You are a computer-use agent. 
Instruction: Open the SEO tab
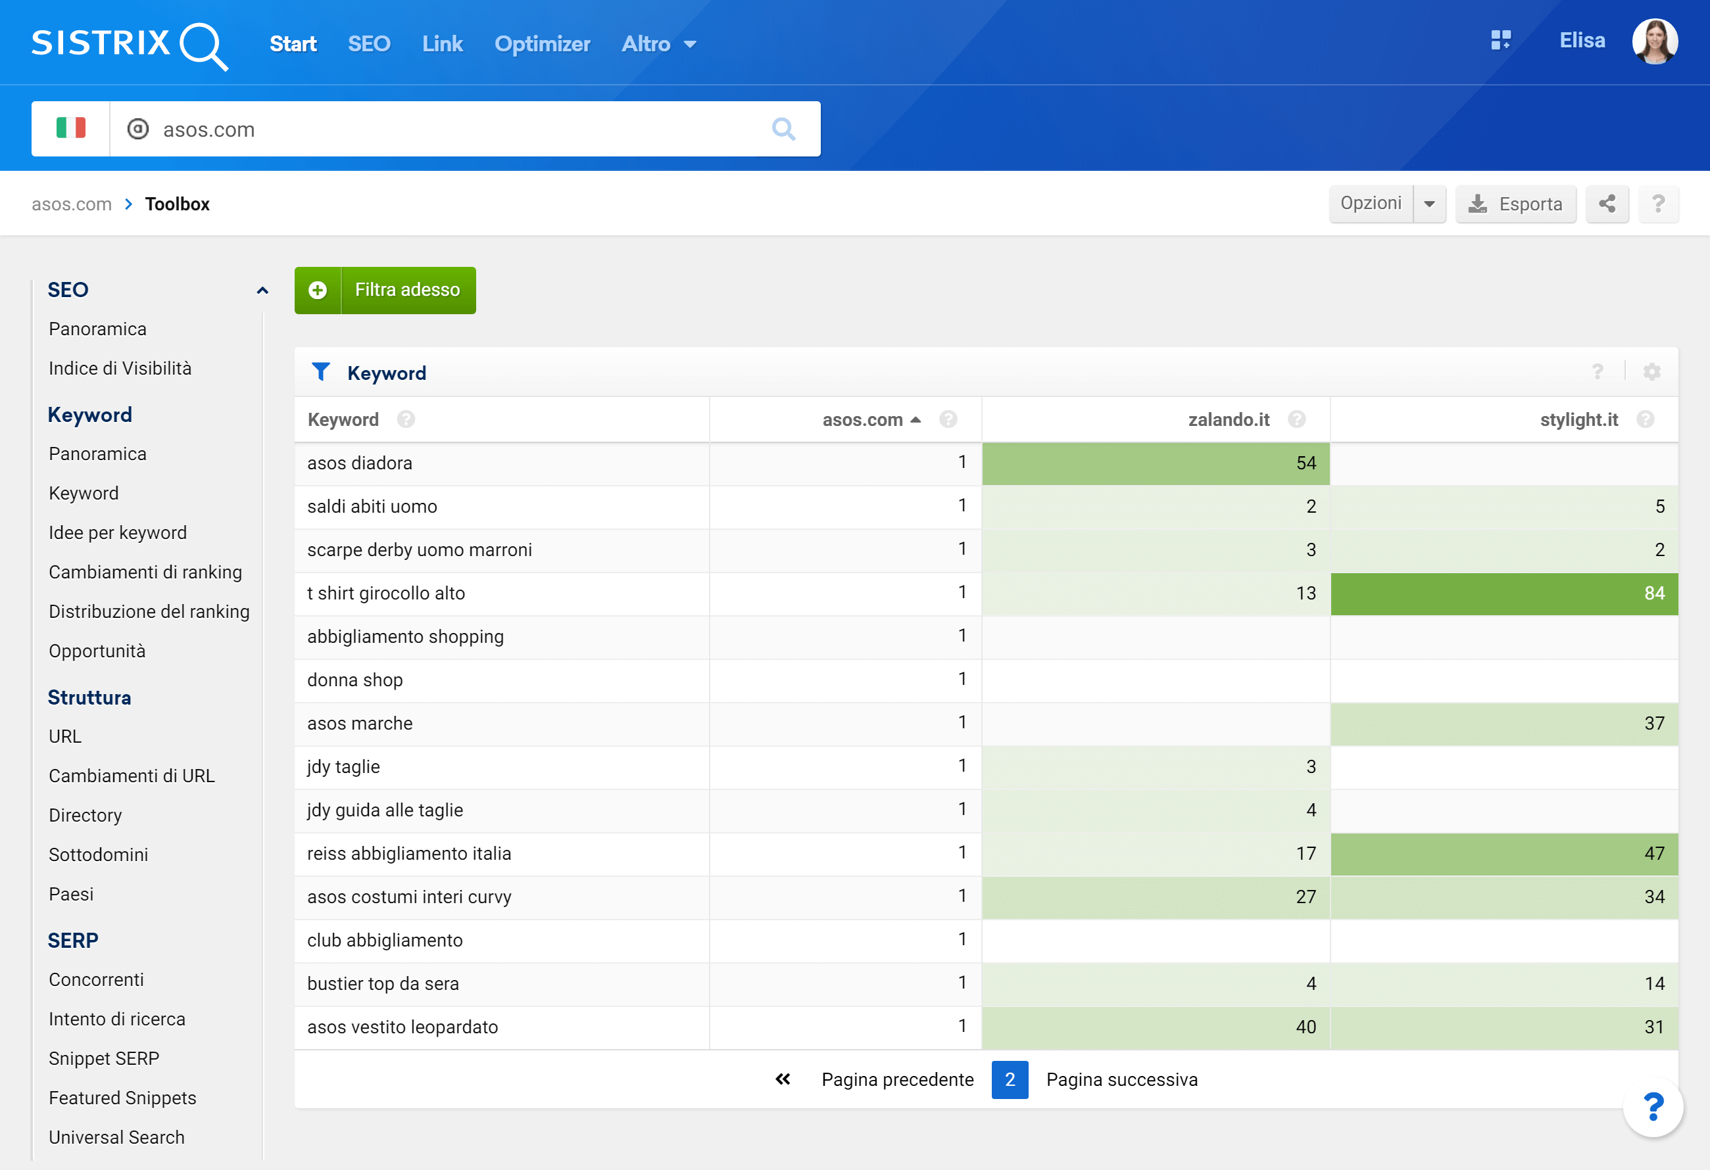pos(370,44)
